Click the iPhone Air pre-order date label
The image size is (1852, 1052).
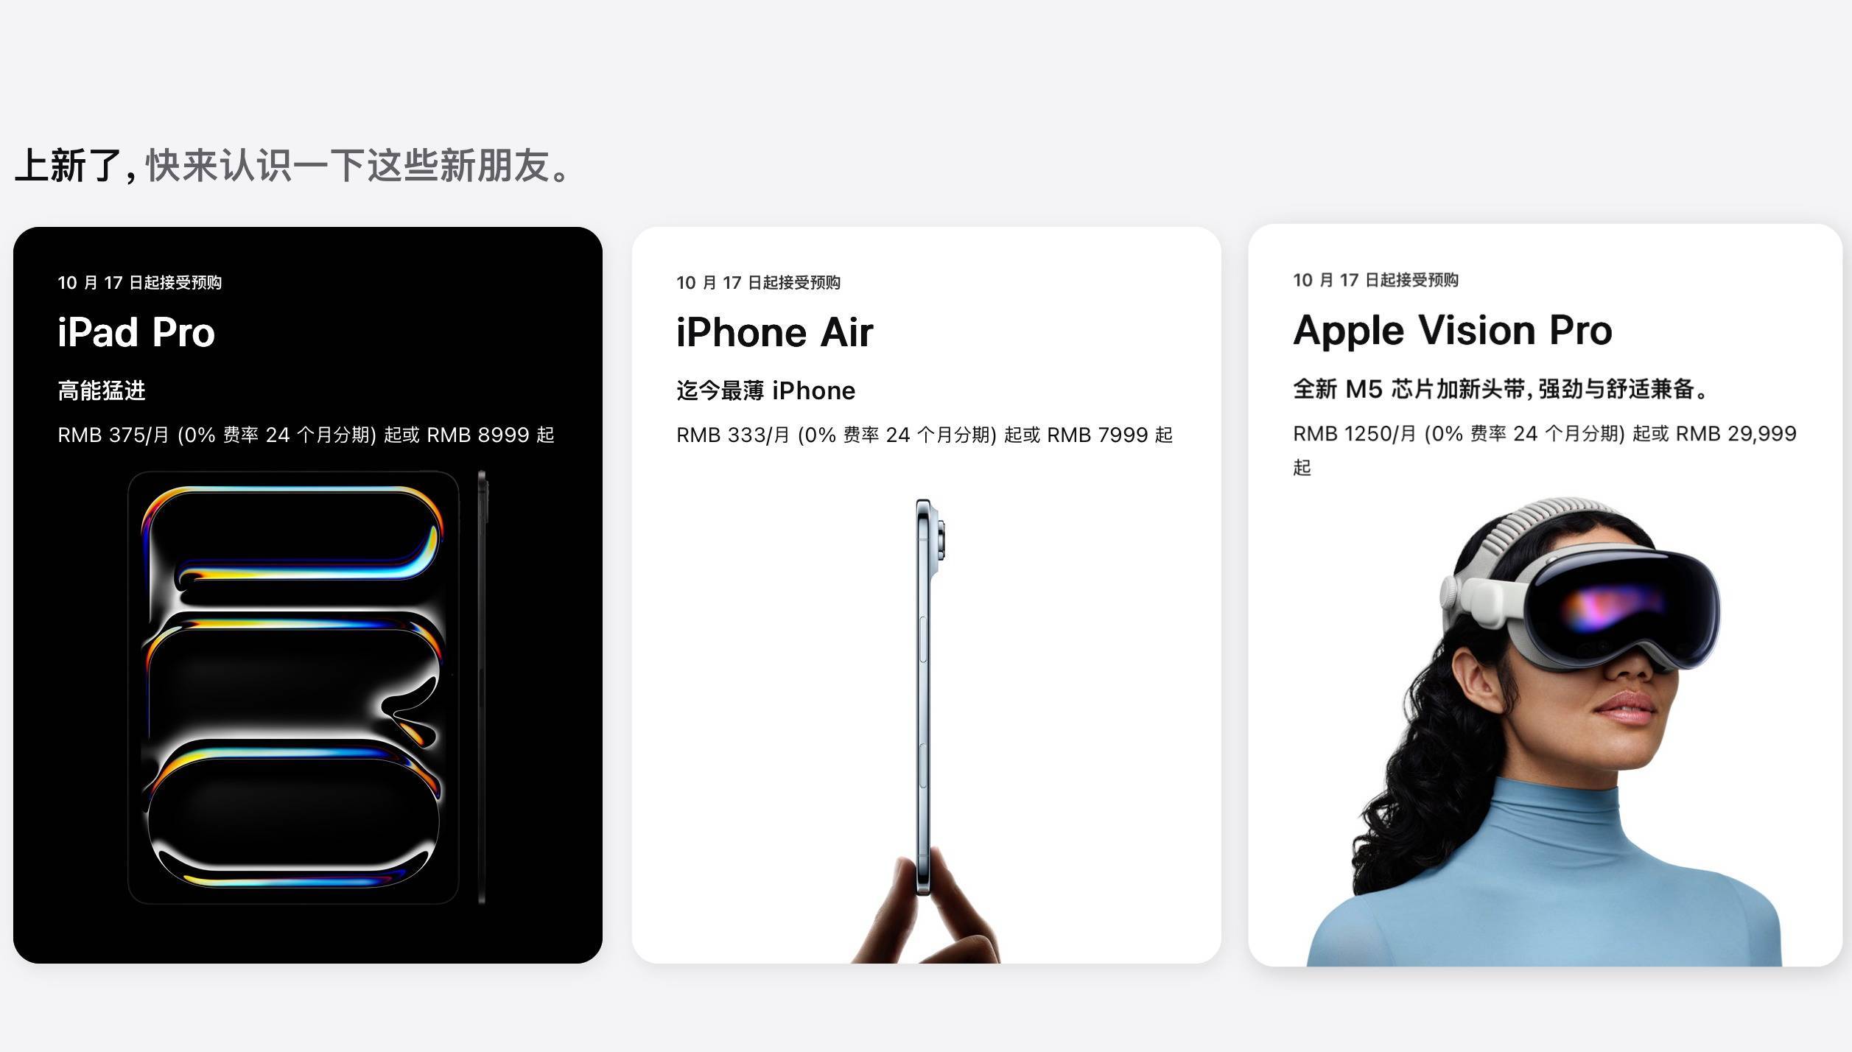click(759, 283)
